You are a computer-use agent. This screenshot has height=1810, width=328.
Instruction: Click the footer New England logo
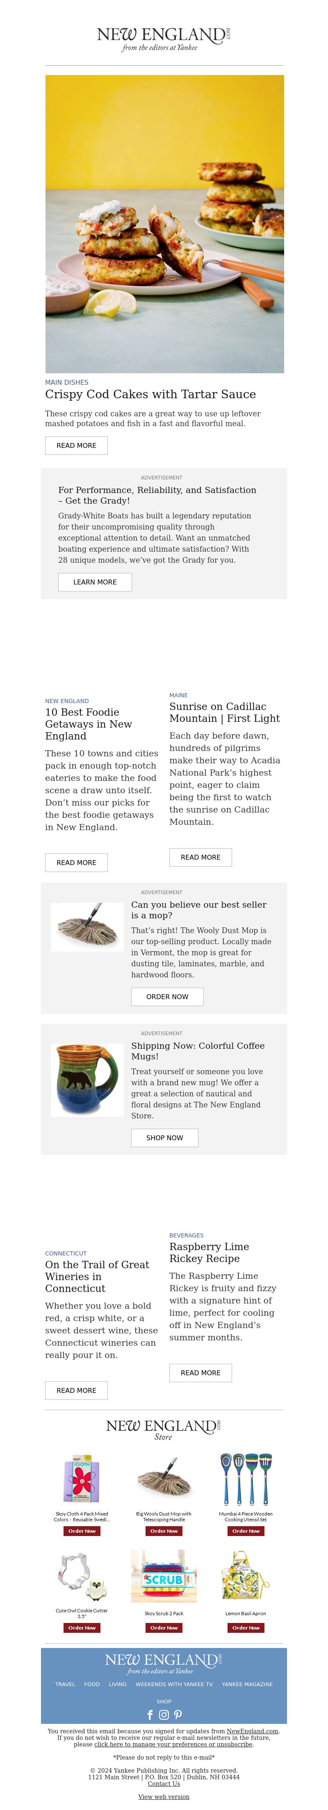[x=164, y=1663]
